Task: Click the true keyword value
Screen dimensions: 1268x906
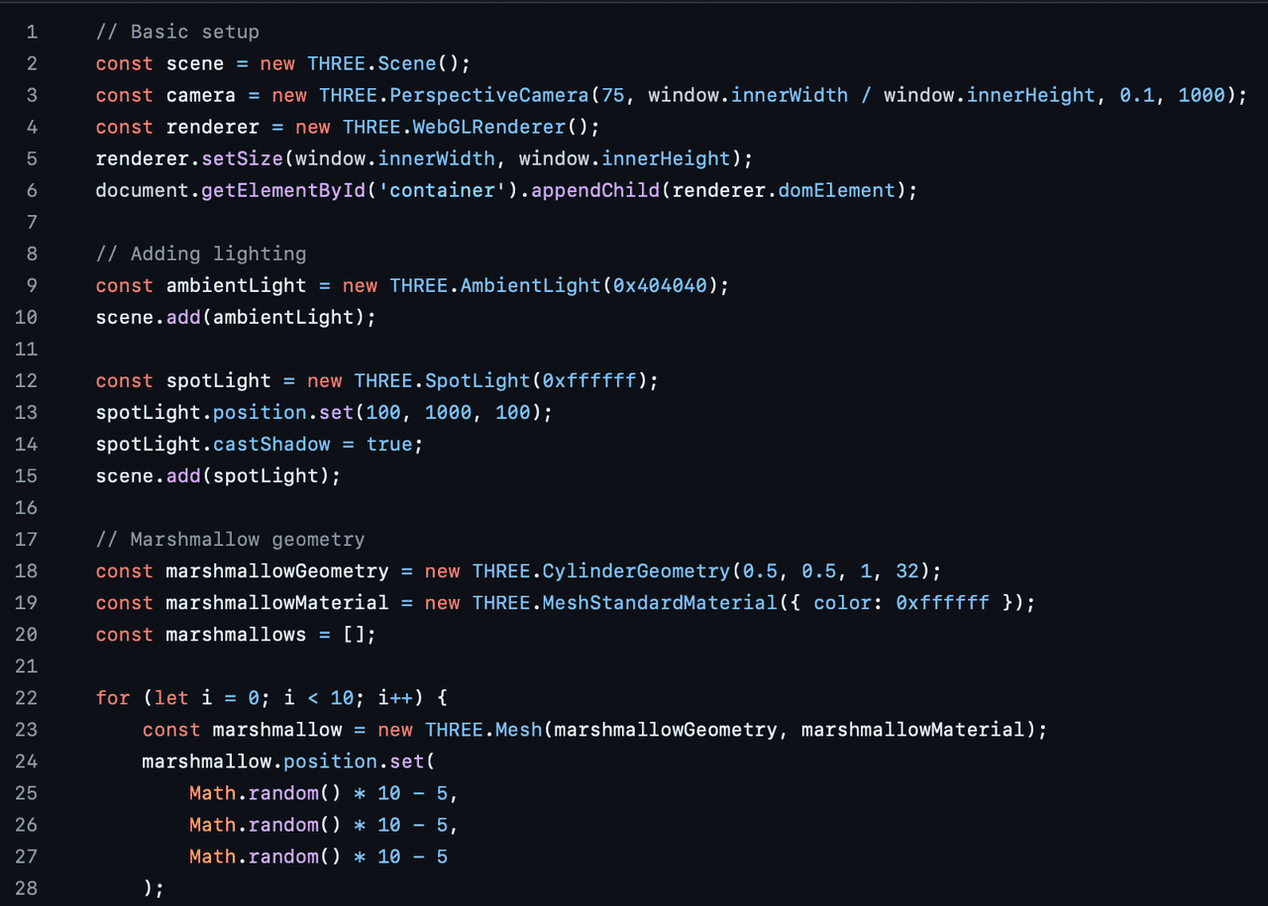Action: (389, 445)
